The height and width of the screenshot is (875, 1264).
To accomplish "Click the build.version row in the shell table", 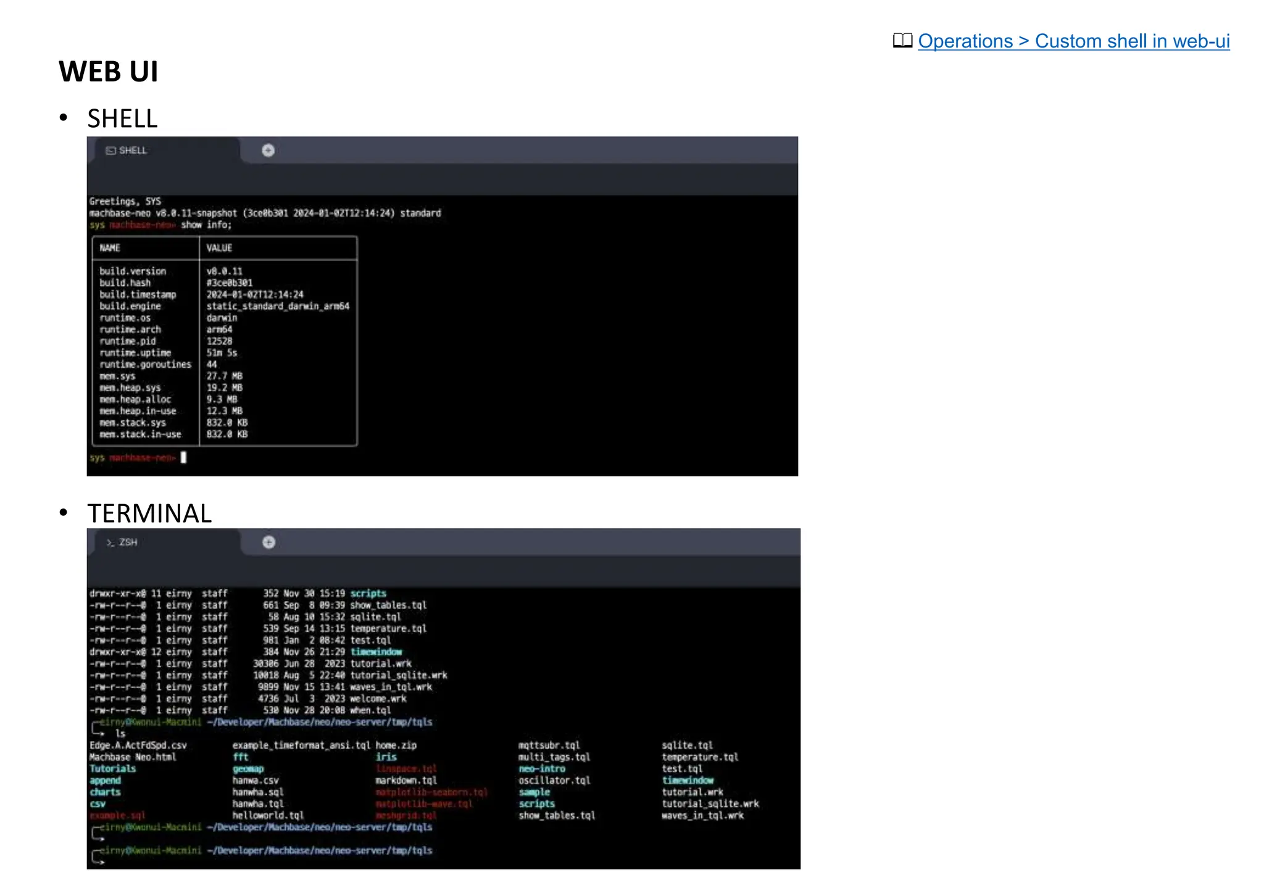I will click(133, 271).
